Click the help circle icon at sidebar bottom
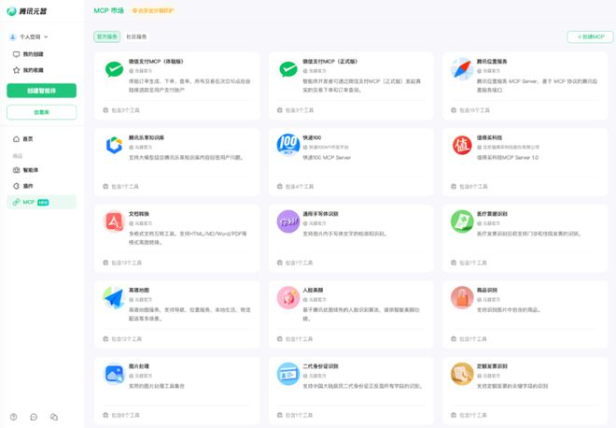The height and width of the screenshot is (428, 616). click(x=13, y=417)
